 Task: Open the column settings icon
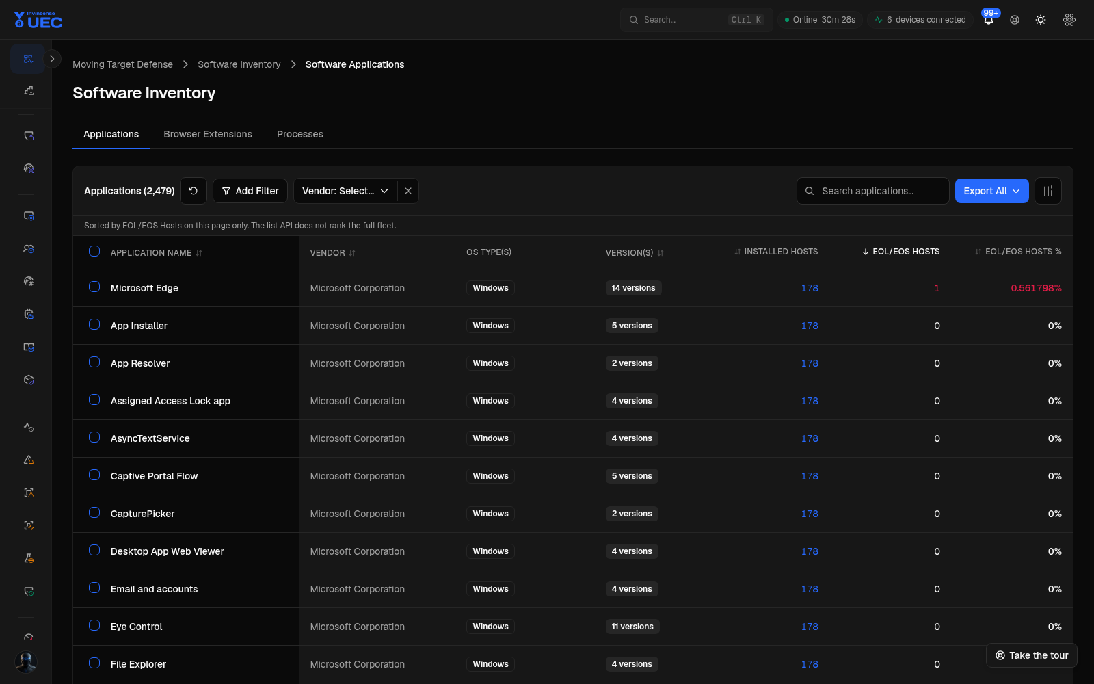pyautogui.click(x=1048, y=191)
